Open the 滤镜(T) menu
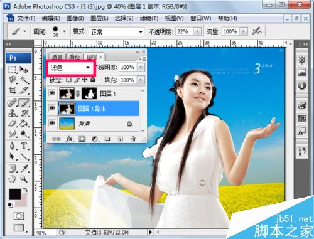The image size is (314, 239). pyautogui.click(x=149, y=18)
